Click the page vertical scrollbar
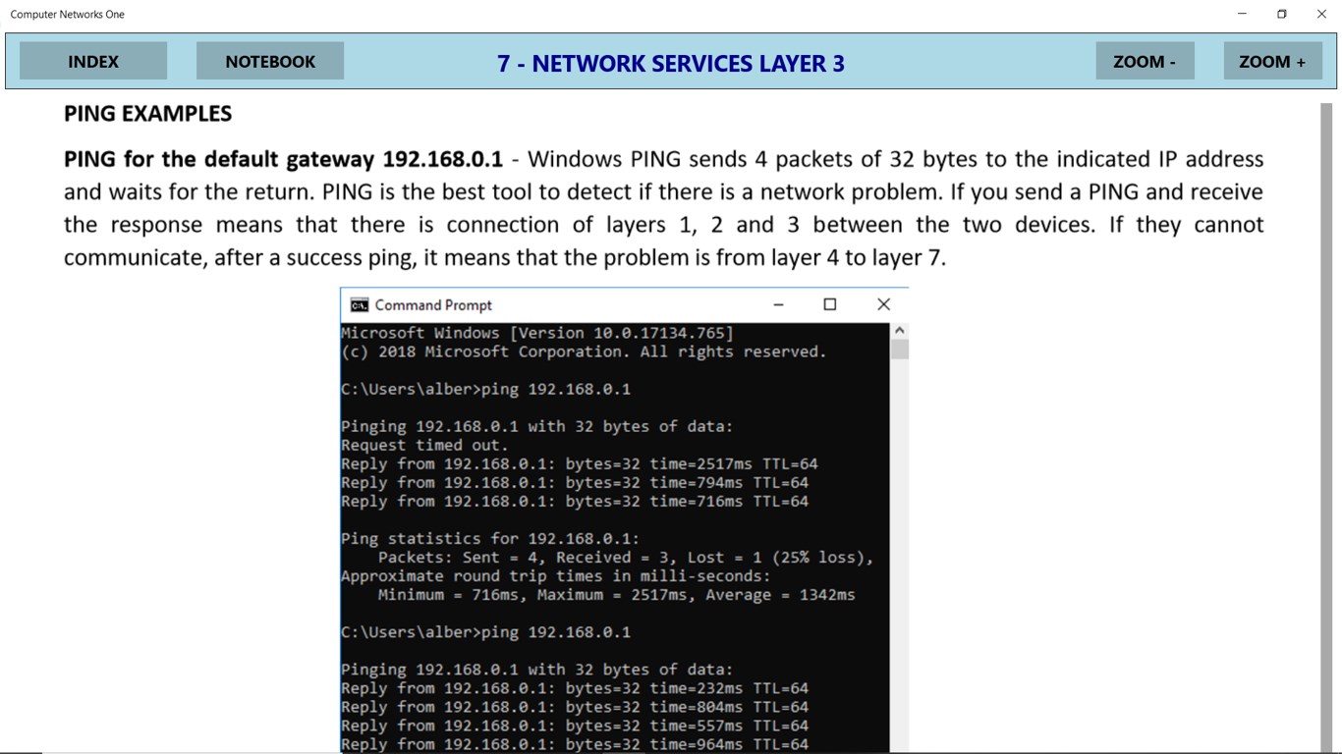This screenshot has width=1342, height=754. point(1326,427)
